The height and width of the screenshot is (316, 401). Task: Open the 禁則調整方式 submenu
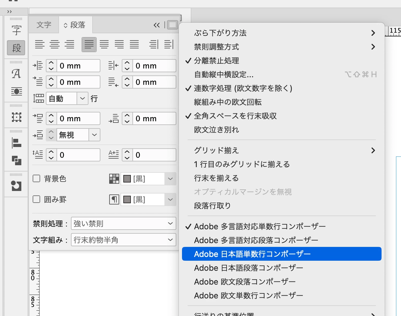pos(282,47)
